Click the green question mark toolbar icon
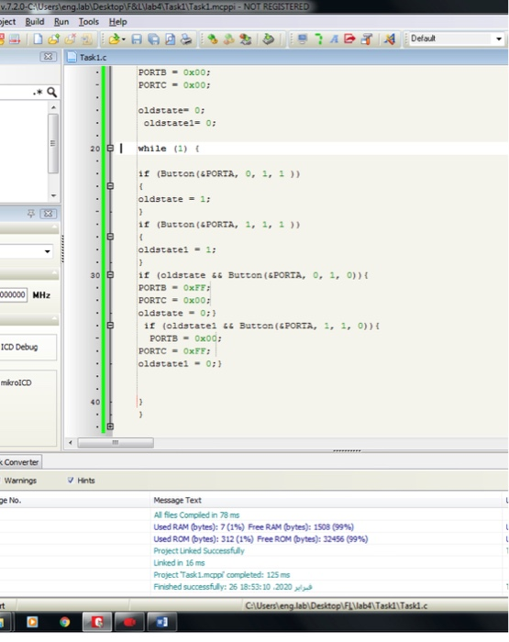The height and width of the screenshot is (642, 509). pyautogui.click(x=318, y=39)
